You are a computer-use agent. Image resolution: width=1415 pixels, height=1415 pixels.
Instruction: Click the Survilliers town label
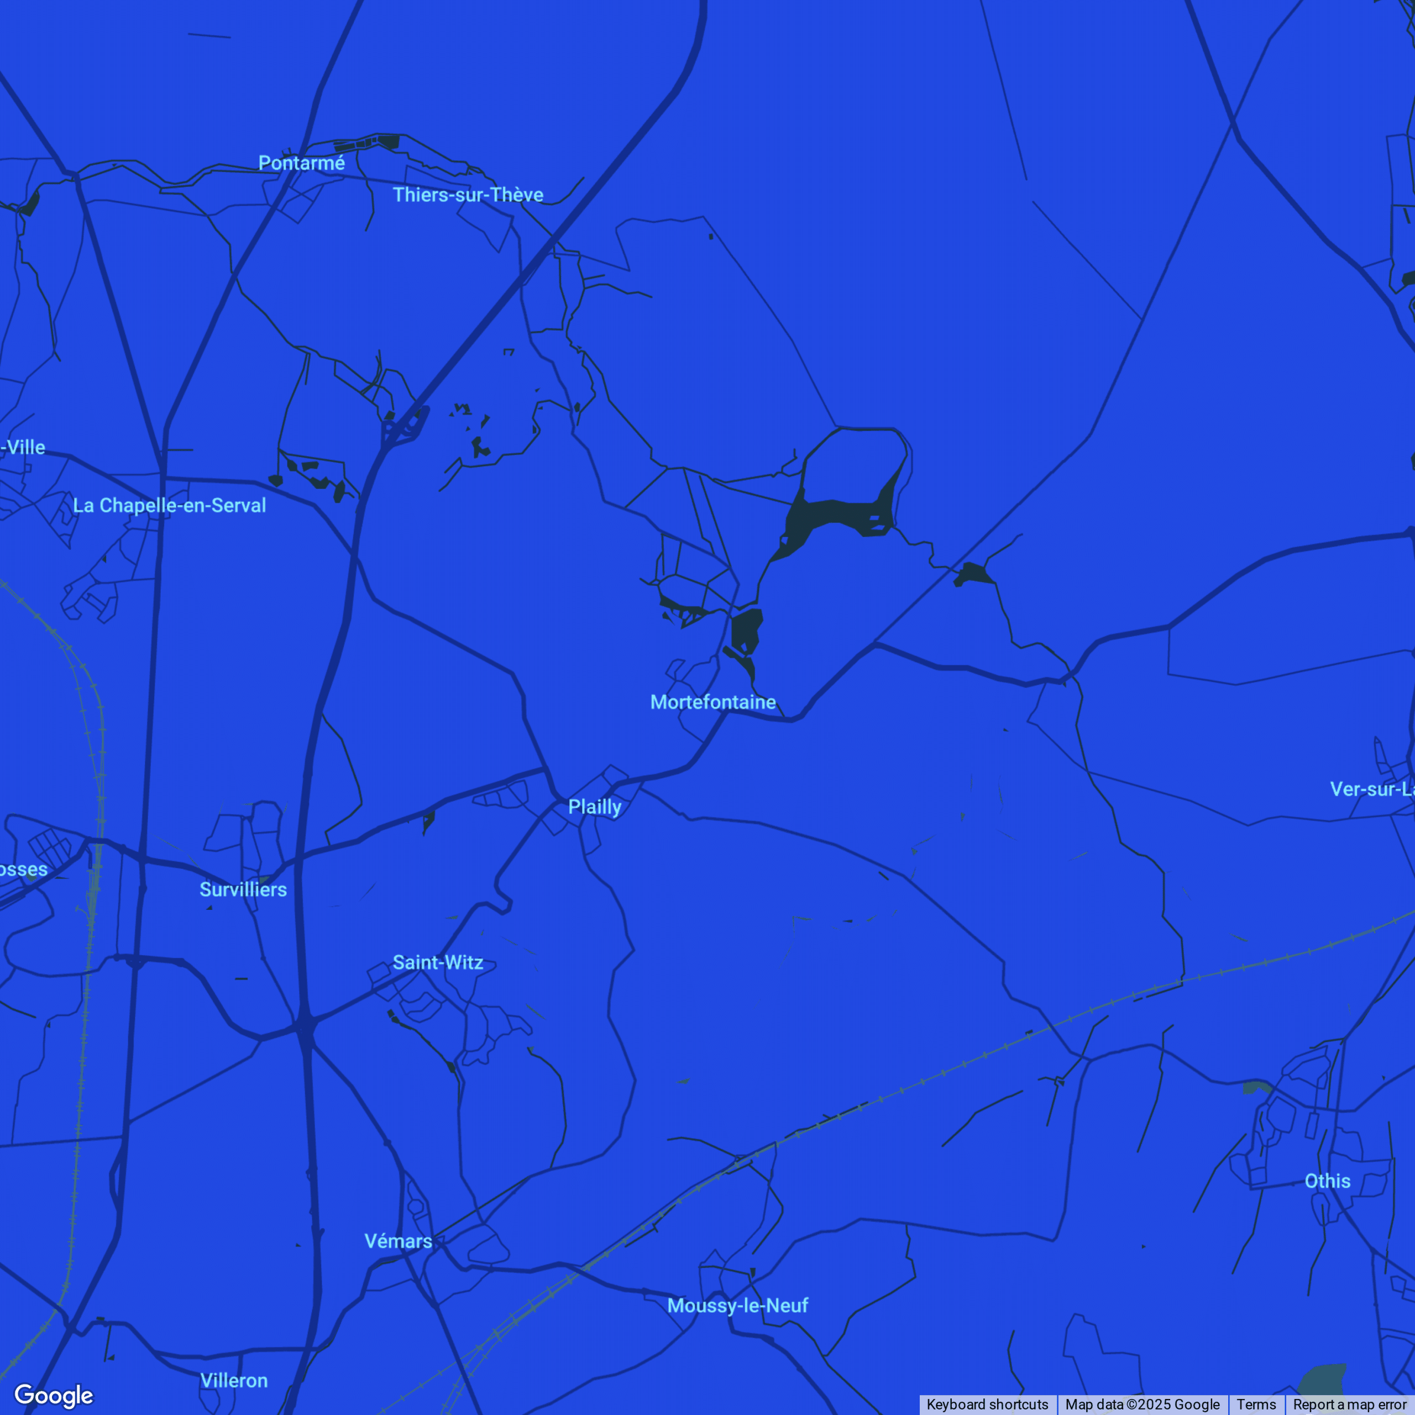[x=243, y=889]
